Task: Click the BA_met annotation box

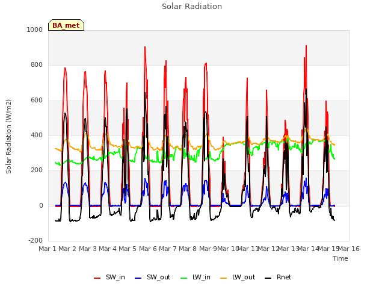Action: [66, 25]
